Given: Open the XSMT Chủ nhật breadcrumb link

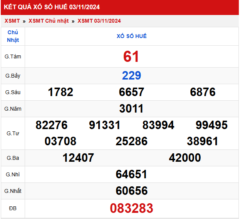Looking at the screenshot, I should [x=49, y=21].
